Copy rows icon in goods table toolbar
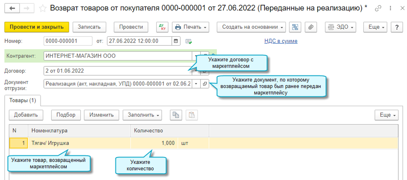407x180 pixels. click(x=176, y=115)
